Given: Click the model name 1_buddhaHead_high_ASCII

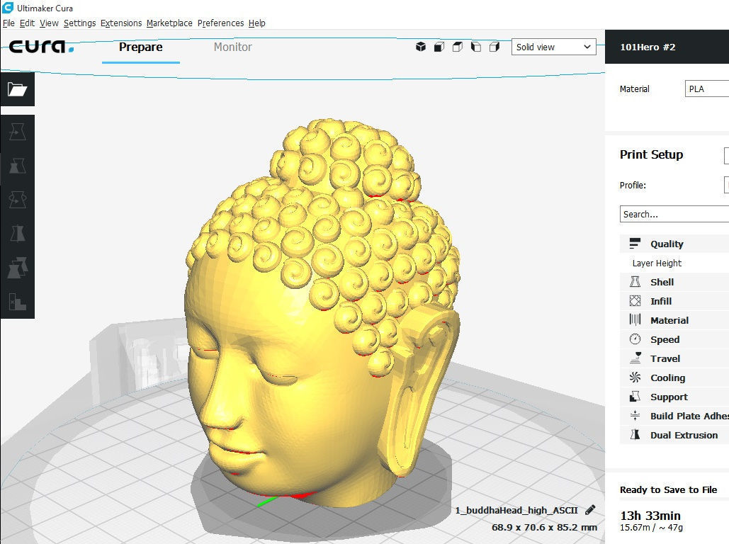Looking at the screenshot, I should [x=516, y=510].
